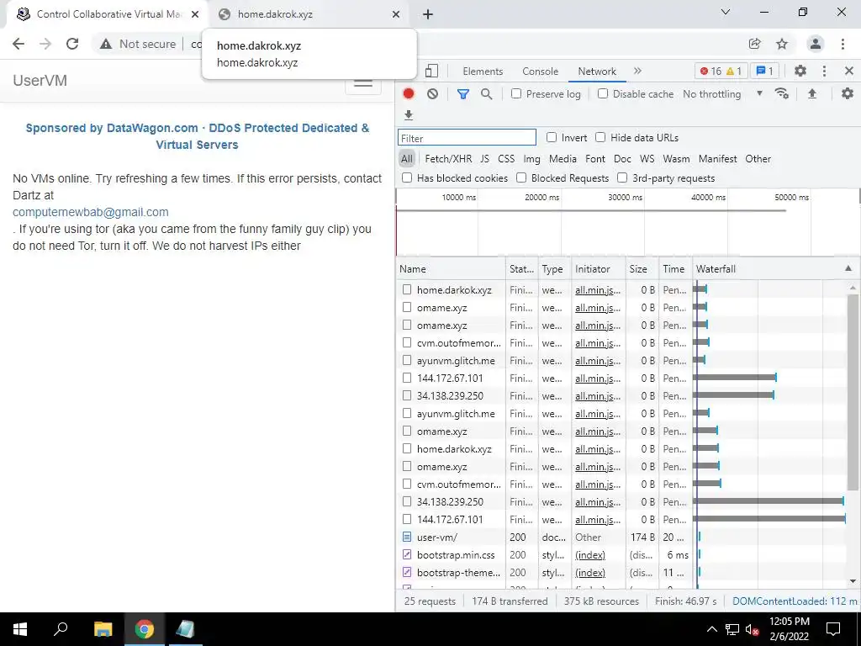861x646 pixels.
Task: Check the Invert filter option
Action: 552,137
